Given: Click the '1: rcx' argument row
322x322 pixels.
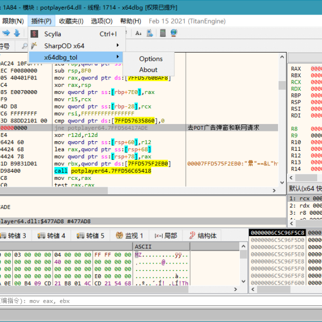Looking at the screenshot, I should point(305,199).
